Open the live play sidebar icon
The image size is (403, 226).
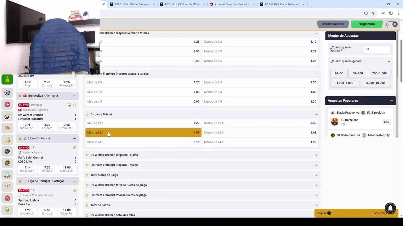7,105
